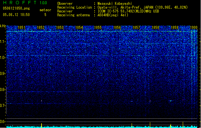The width and height of the screenshot is (201, 128).
Task: Click the 1851 time axis label
Action: [21, 28]
